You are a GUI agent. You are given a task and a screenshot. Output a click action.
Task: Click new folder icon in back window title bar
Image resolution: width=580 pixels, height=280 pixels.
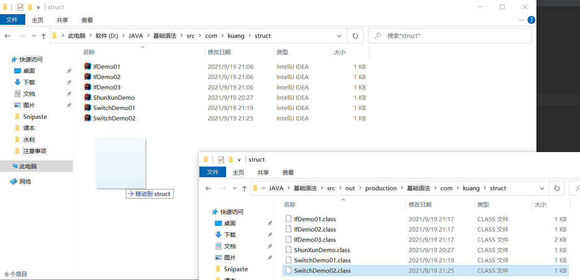[30, 7]
